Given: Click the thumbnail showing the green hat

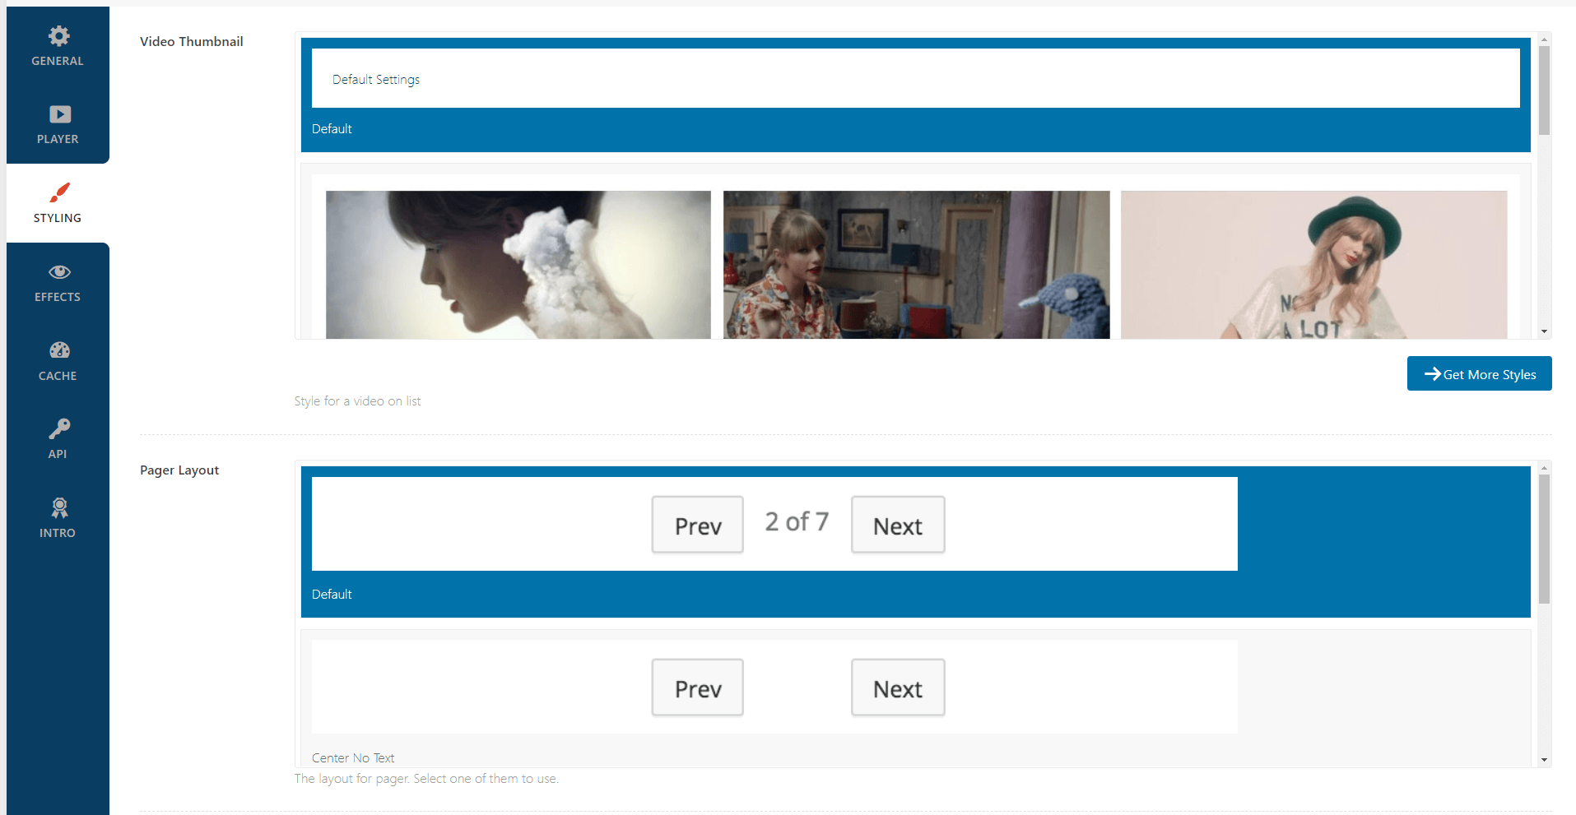Looking at the screenshot, I should [1313, 264].
